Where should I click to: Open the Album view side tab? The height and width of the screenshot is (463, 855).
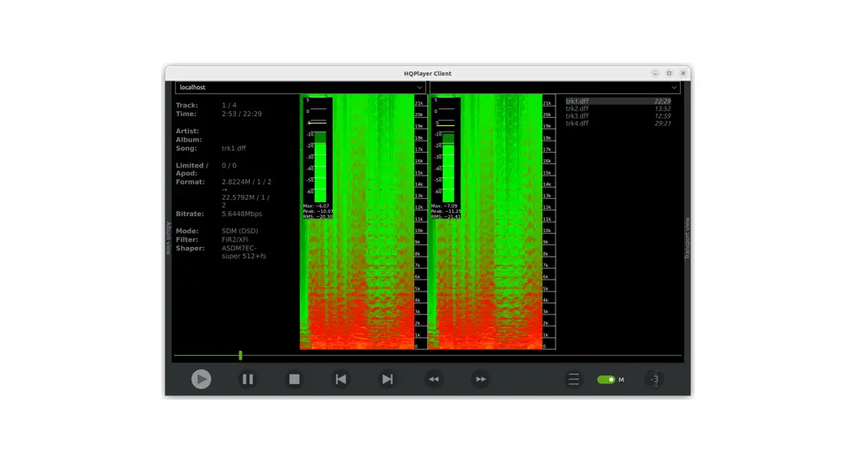pyautogui.click(x=168, y=238)
